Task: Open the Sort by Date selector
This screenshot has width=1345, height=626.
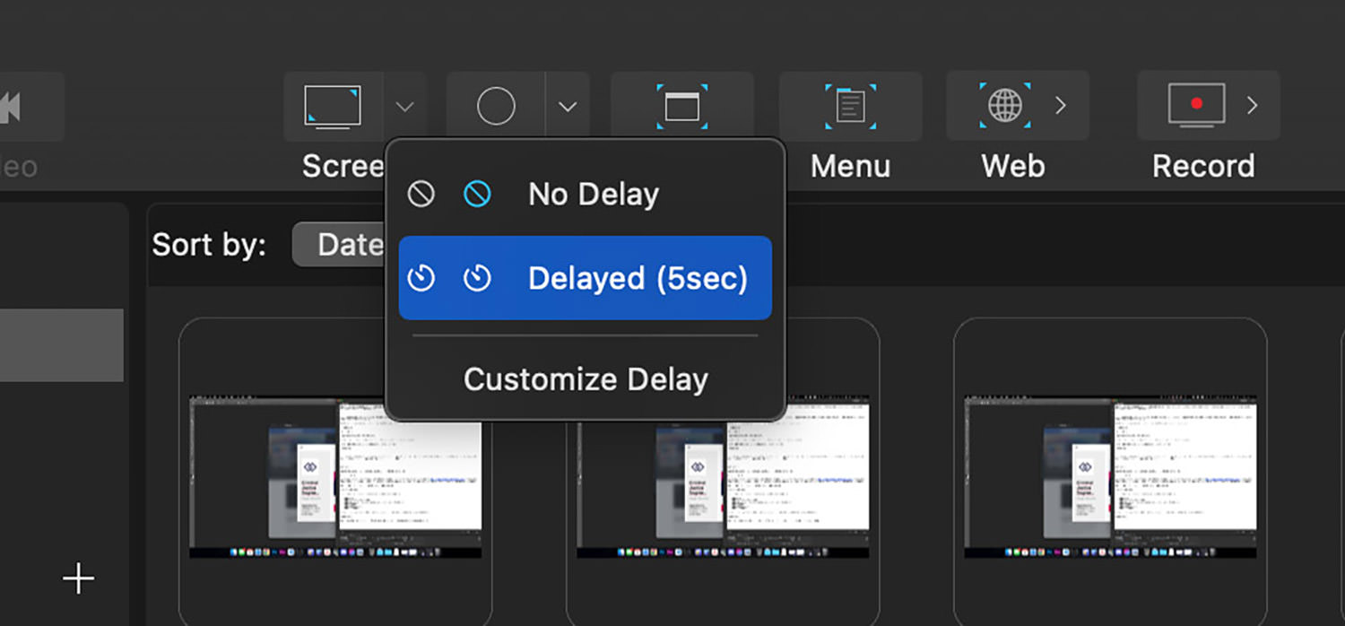Action: coord(341,245)
